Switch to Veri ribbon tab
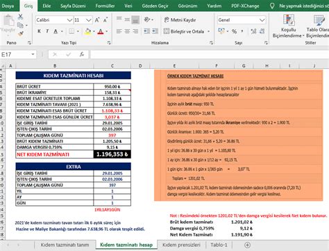 coord(128,6)
